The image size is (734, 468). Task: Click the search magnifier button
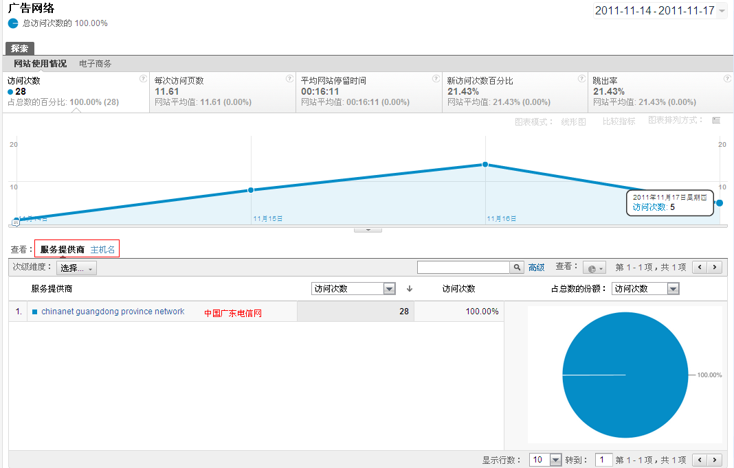click(517, 268)
